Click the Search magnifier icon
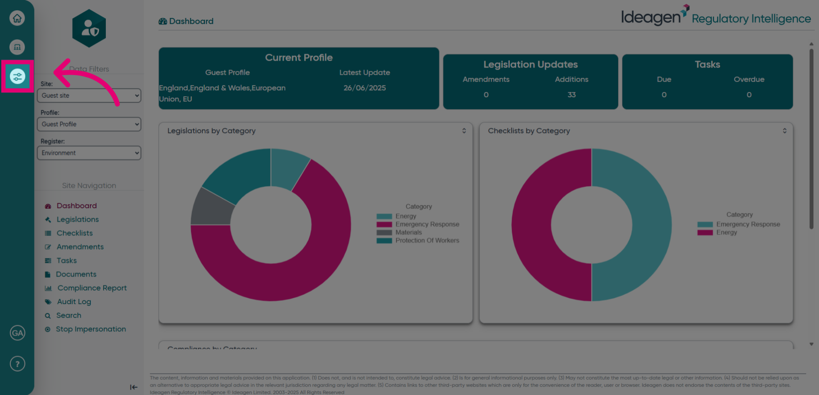This screenshot has height=395, width=819. (x=48, y=316)
